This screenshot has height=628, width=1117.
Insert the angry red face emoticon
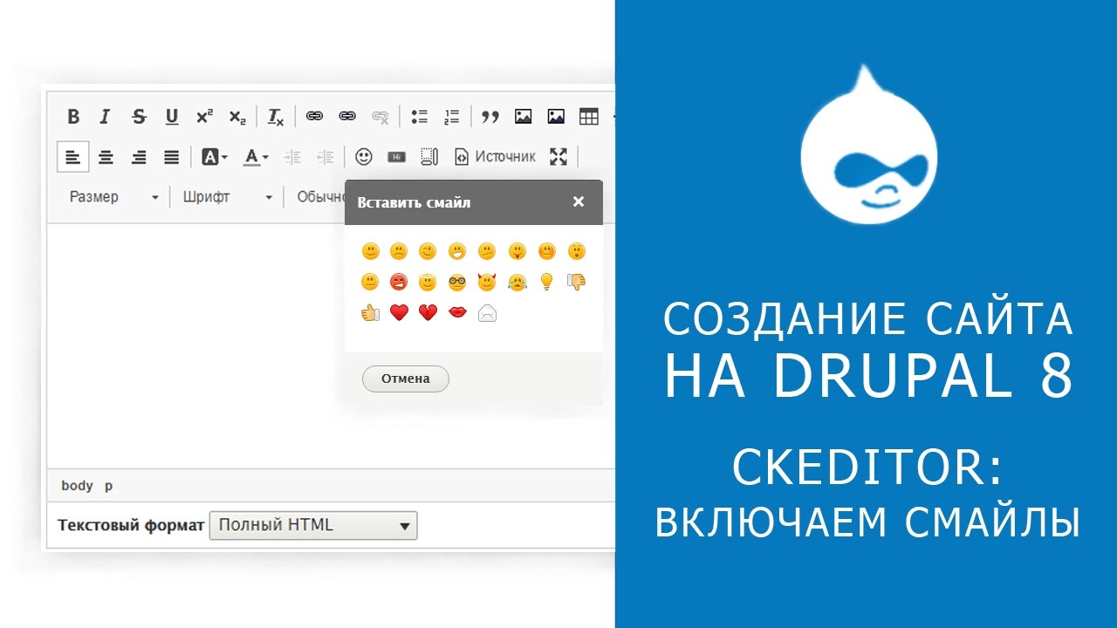coord(399,282)
